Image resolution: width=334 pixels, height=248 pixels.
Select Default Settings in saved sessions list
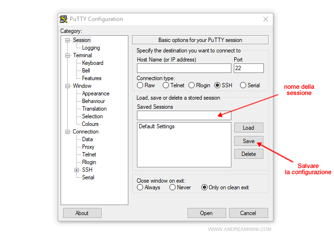click(x=157, y=126)
